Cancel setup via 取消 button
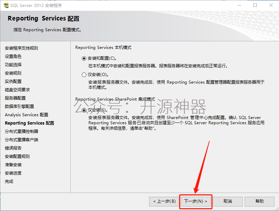This screenshot has height=211, width=279. [x=228, y=201]
